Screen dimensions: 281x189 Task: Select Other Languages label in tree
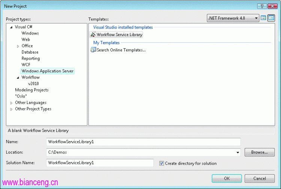pos(31,103)
